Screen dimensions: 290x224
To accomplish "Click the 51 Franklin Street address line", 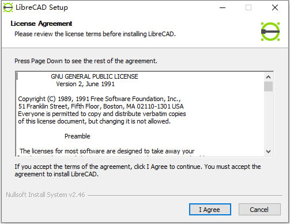I will (x=101, y=106).
